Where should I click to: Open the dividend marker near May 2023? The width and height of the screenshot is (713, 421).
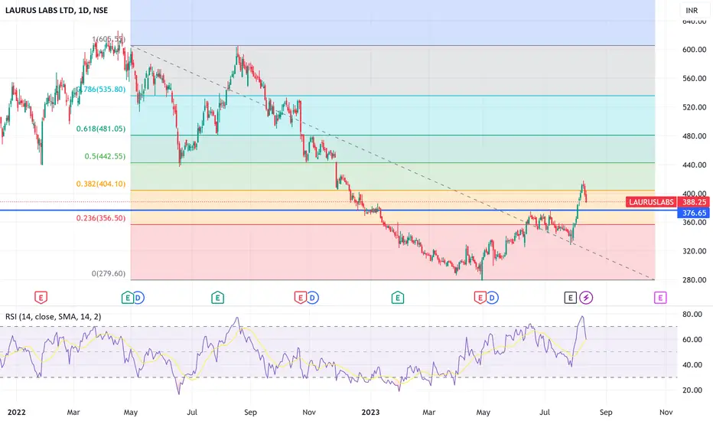coord(492,298)
